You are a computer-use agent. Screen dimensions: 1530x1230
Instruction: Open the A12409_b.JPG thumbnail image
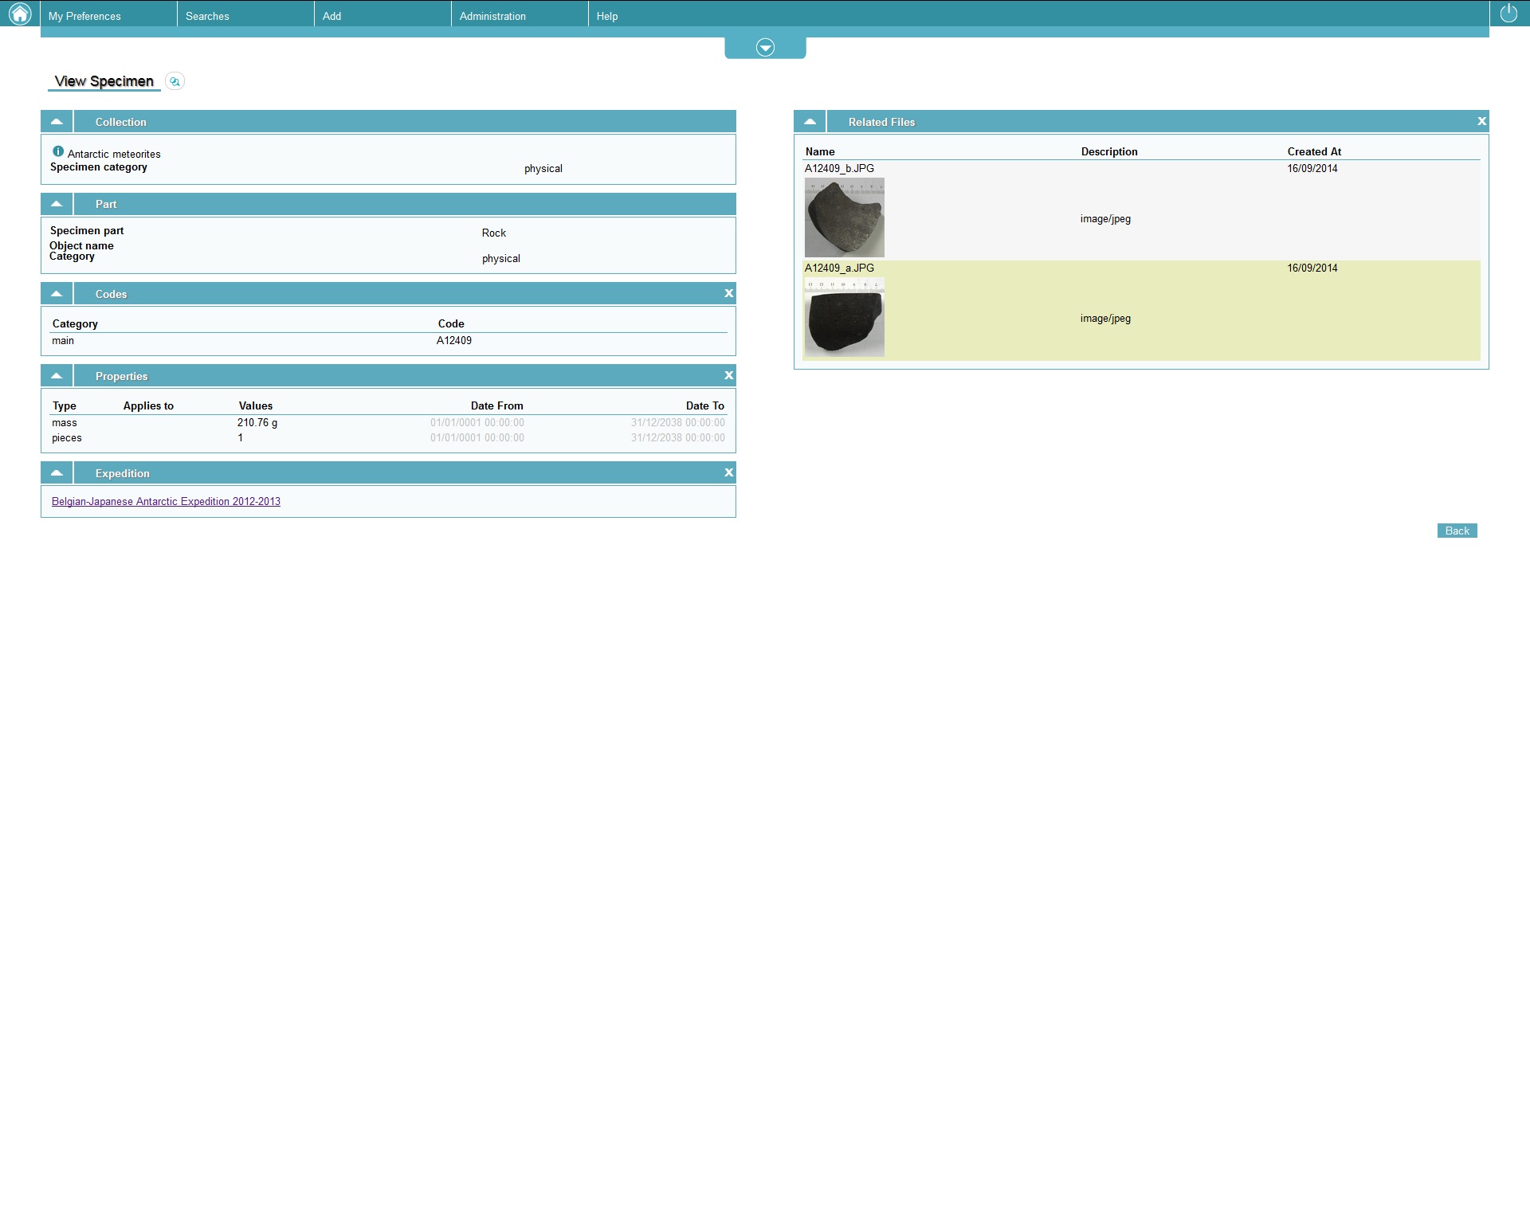click(844, 217)
